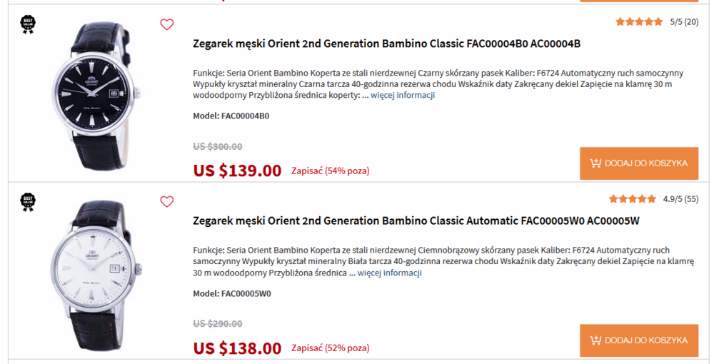Open the (55) reviews count
Screen dimensions: 714x364
tap(691, 199)
